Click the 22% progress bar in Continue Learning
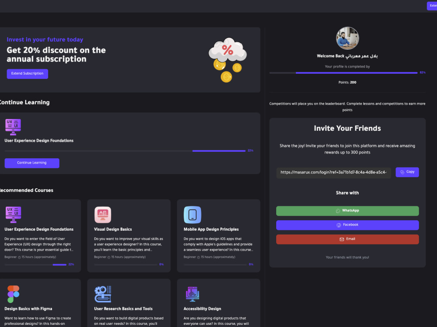Viewport: 437px width, 327px height. point(125,151)
